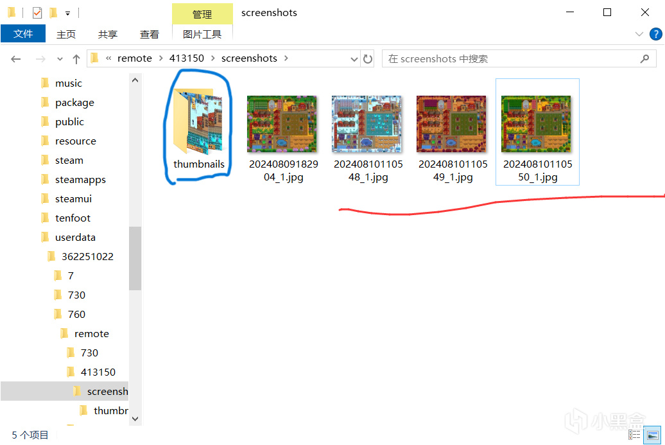Click '413150' in the address breadcrumb
665x445 pixels.
tap(187, 58)
